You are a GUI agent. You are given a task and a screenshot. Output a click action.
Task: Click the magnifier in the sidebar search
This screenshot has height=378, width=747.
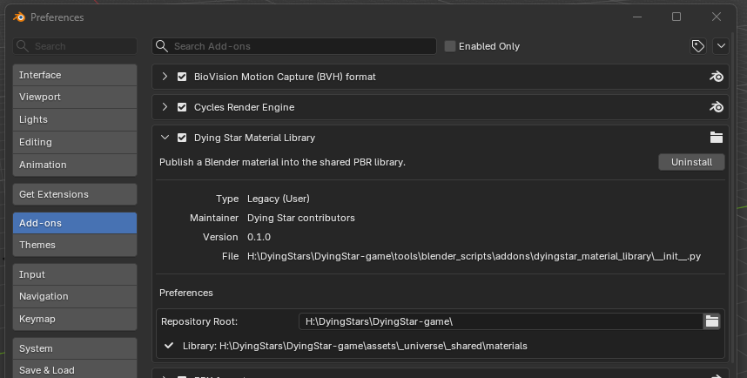coord(23,46)
